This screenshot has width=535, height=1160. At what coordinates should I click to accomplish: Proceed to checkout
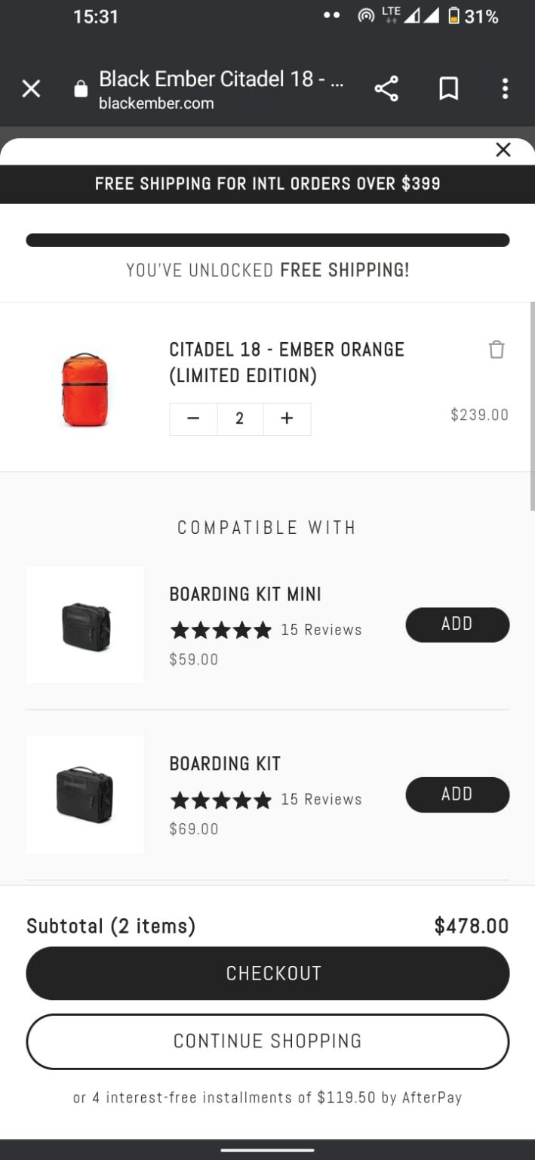(267, 973)
